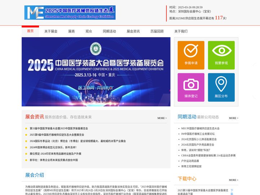Image resolution: width=260 pixels, height=195 pixels.
Task: Open news 第33届中国医学装备大会暨2025中国医学装备展览会
Action: (x=59, y=128)
